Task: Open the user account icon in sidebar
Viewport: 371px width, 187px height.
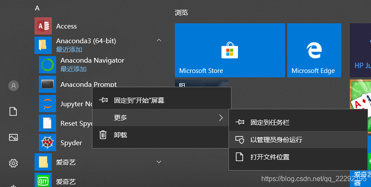Action: [13, 86]
